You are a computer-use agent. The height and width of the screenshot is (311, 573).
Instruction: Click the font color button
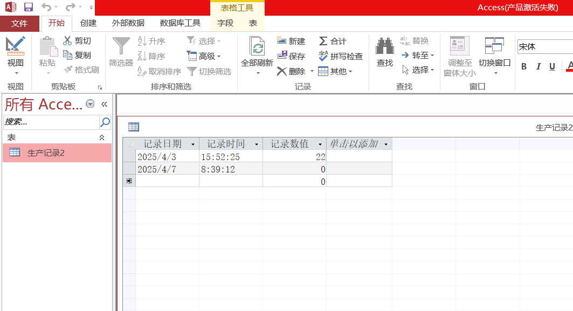pos(569,67)
